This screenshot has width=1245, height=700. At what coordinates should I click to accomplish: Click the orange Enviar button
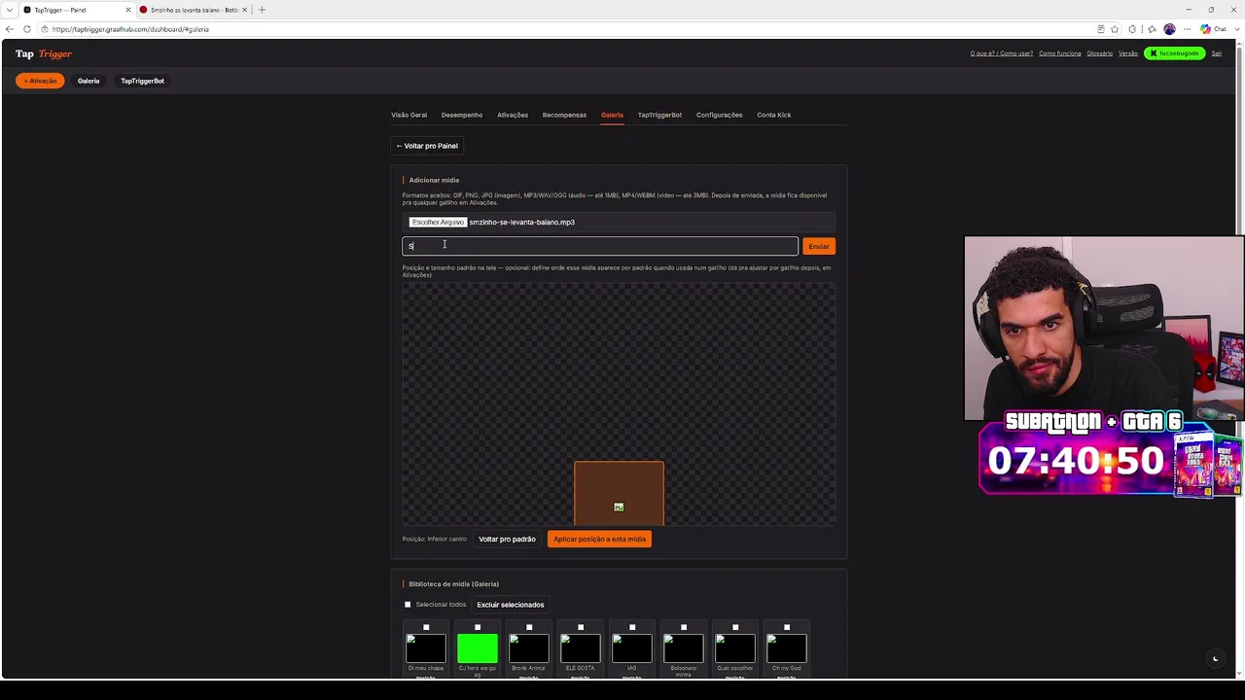pyautogui.click(x=819, y=246)
